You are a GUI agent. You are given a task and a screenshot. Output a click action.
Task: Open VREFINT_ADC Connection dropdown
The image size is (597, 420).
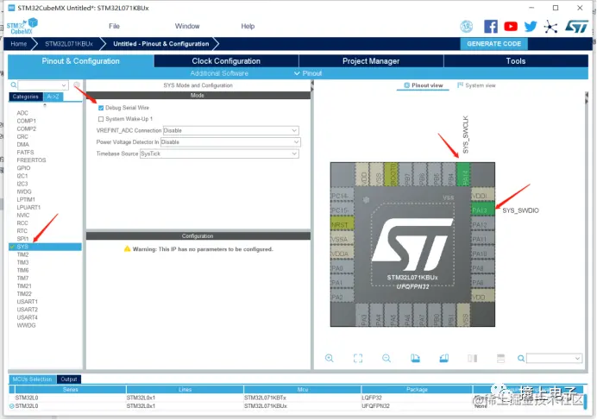coord(230,130)
